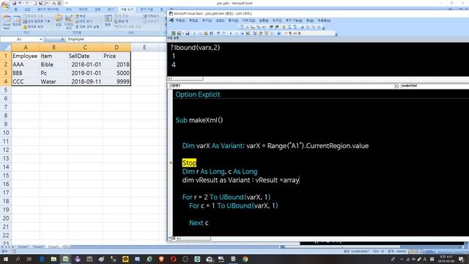Open the File menu in VBE
Screen dimensions: 469x264
[x=180, y=21]
